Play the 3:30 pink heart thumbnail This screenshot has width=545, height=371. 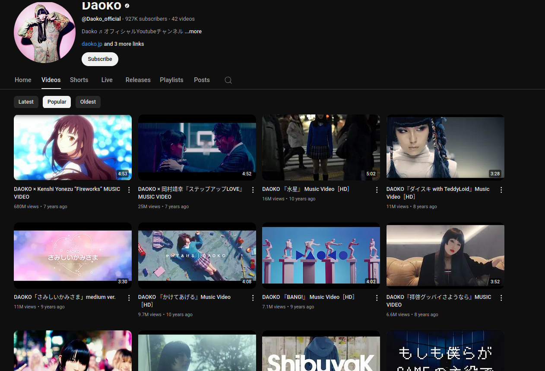pyautogui.click(x=73, y=255)
